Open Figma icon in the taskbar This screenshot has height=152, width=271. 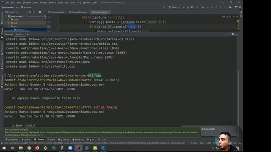pyautogui.click(x=62, y=148)
